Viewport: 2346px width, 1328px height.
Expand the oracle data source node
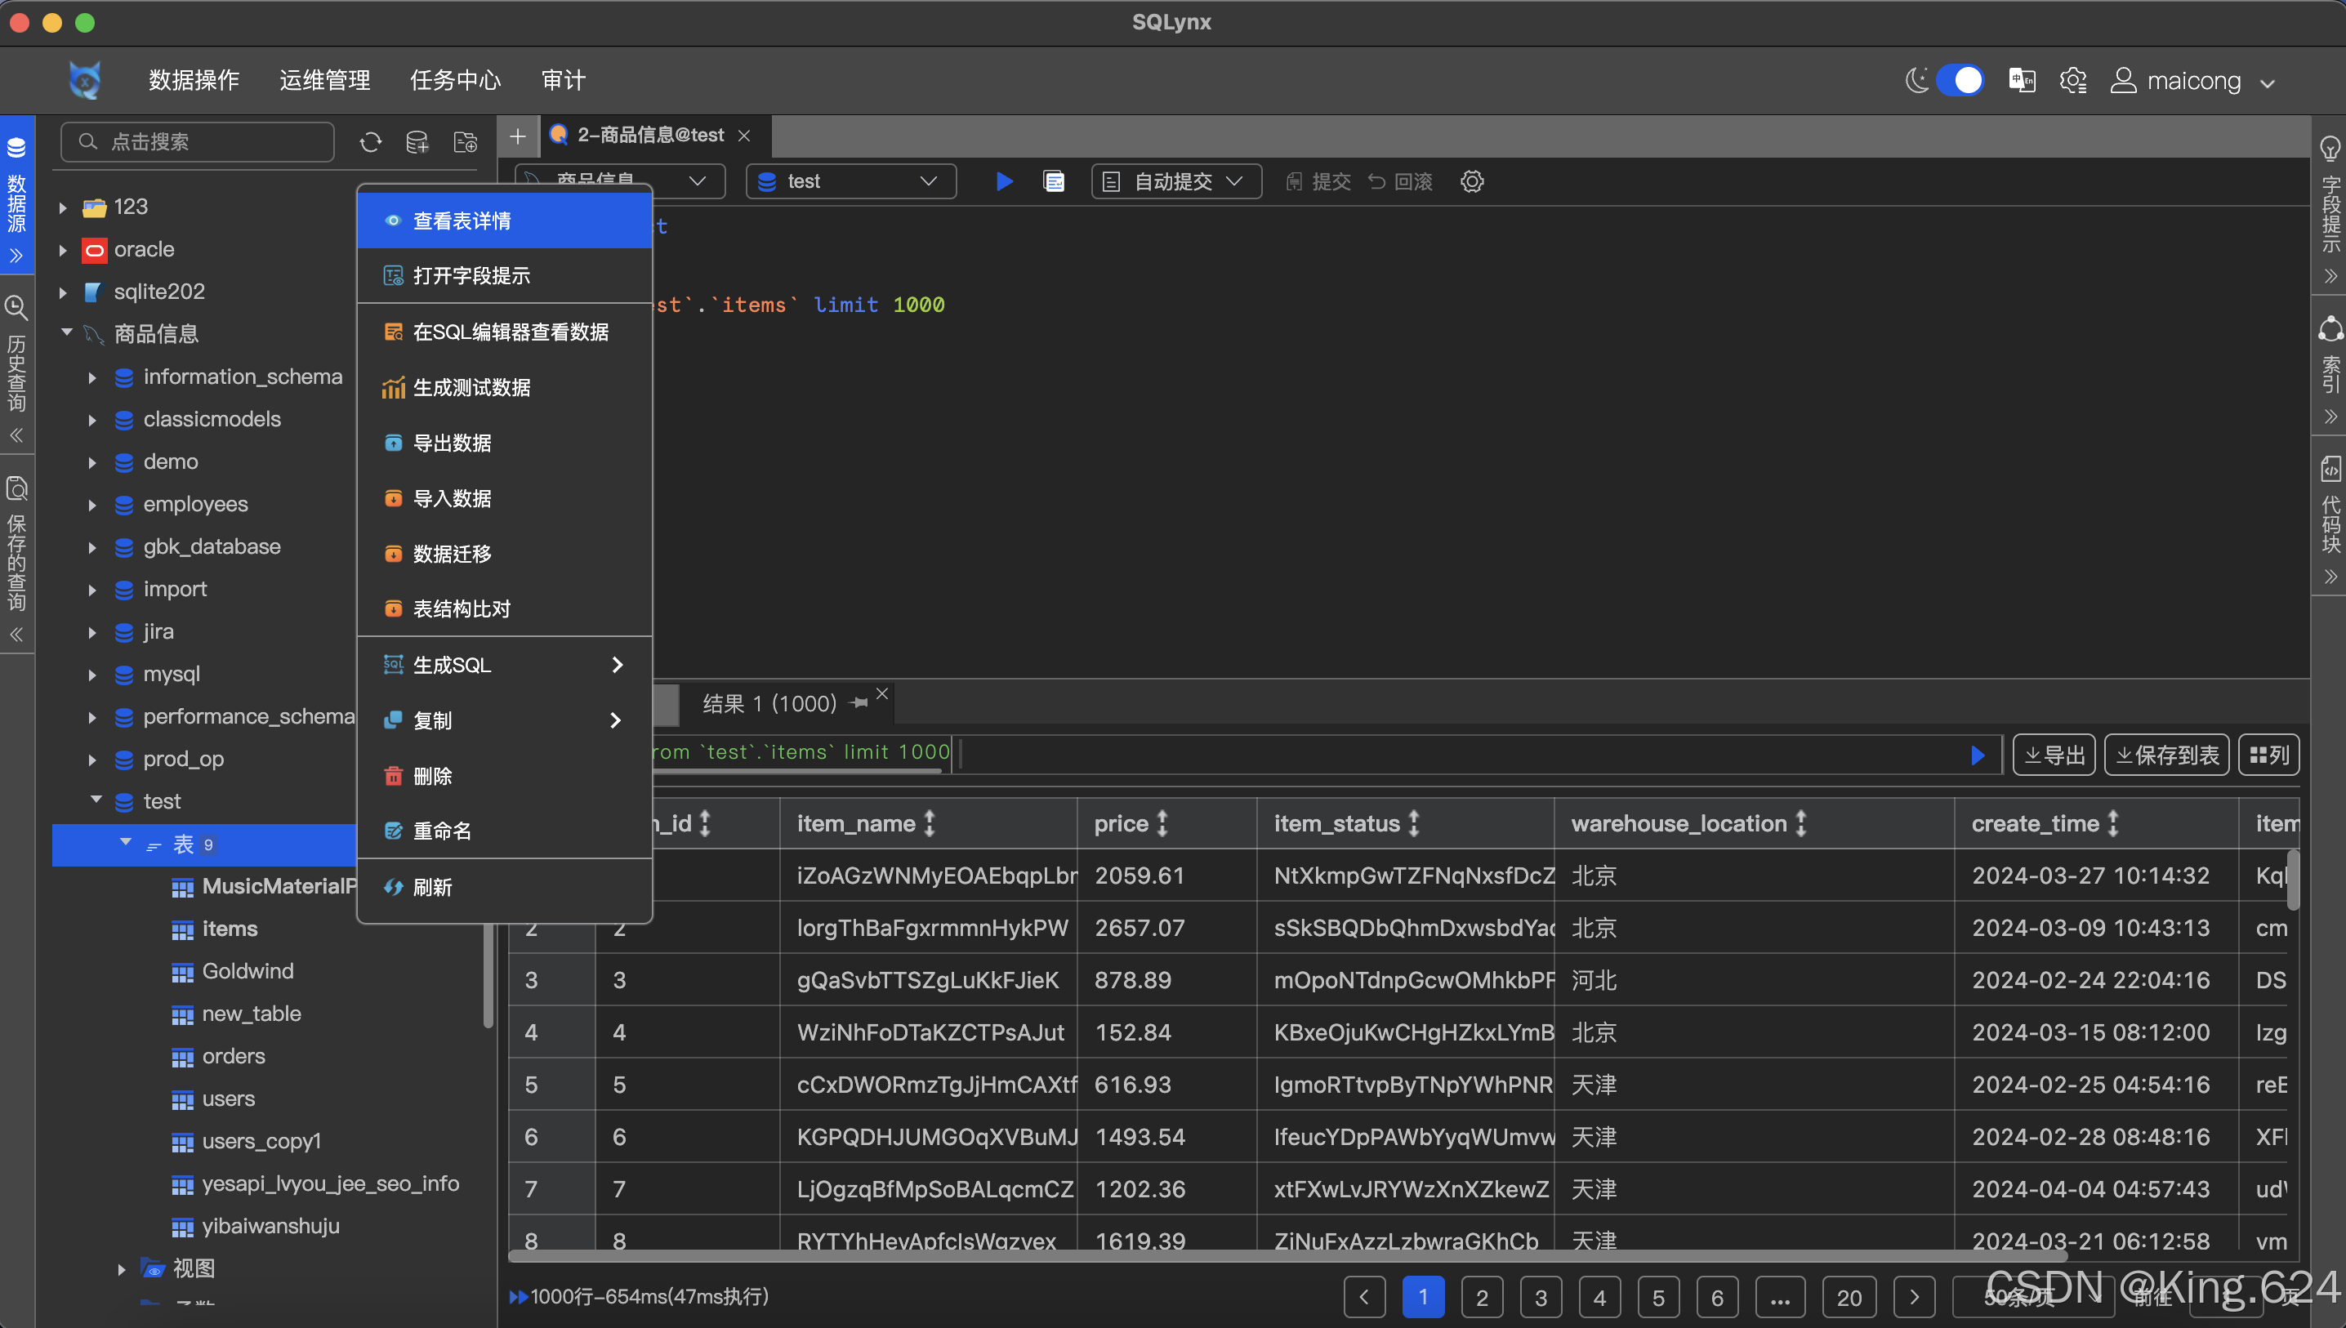tap(63, 250)
